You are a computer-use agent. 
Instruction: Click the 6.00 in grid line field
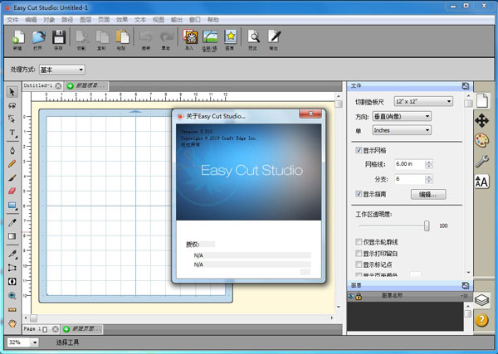click(x=409, y=164)
